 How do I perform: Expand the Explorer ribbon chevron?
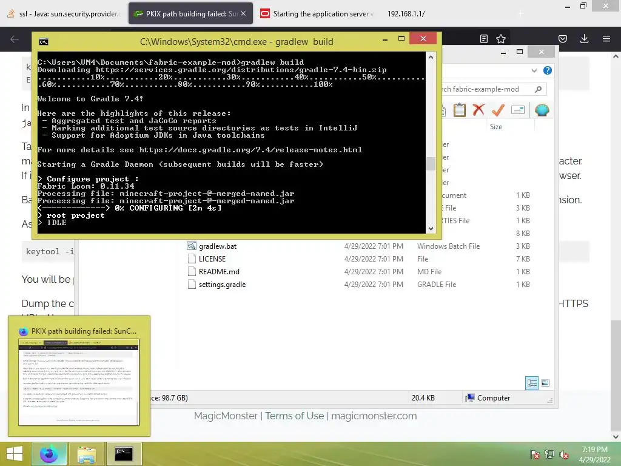[x=534, y=70]
